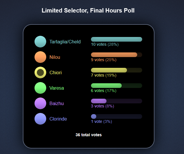The image size is (184, 154).
Task: Click the 36 total votes text
Action: coord(89,135)
